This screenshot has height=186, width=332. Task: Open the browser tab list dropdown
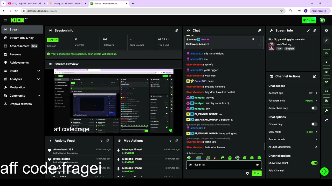4,4
